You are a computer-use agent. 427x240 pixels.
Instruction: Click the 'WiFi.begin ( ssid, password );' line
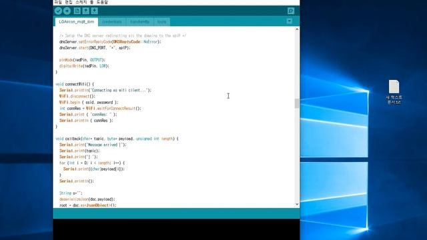(x=89, y=102)
